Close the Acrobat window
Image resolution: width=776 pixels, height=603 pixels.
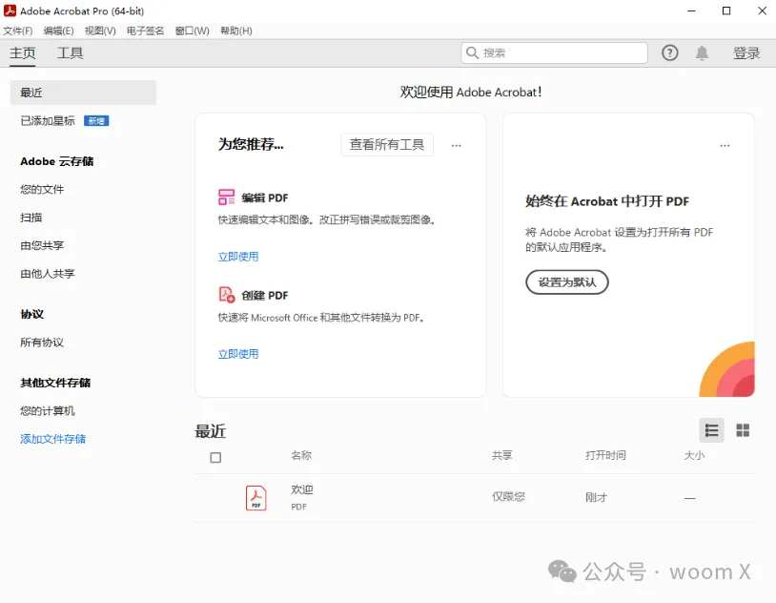(x=762, y=10)
